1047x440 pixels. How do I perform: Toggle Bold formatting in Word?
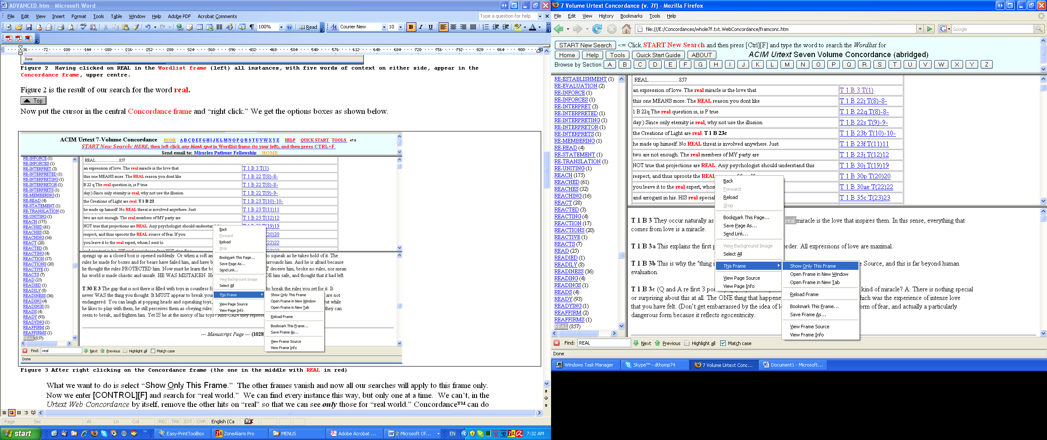point(411,27)
